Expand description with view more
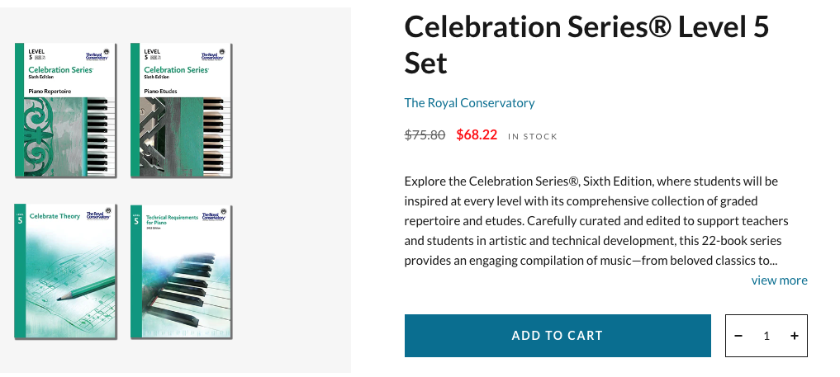840x377 pixels. click(779, 280)
